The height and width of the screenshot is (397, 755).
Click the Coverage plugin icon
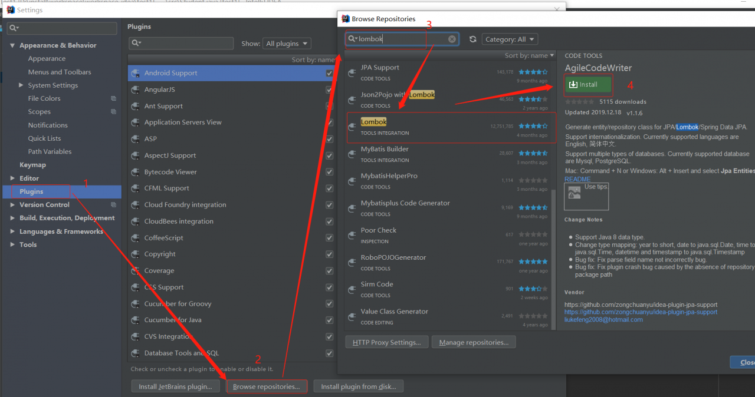135,271
